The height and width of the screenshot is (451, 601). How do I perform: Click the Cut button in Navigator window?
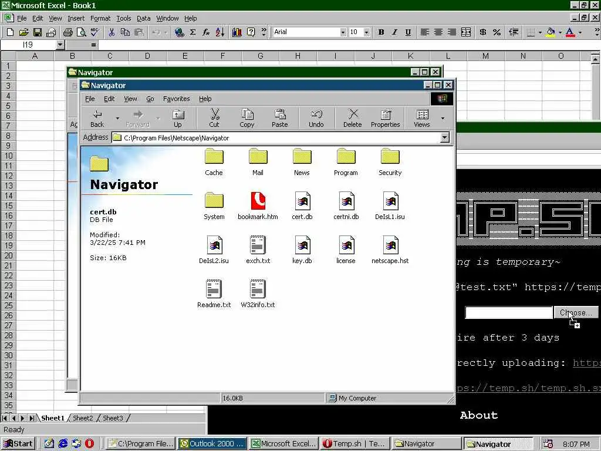[x=214, y=117]
